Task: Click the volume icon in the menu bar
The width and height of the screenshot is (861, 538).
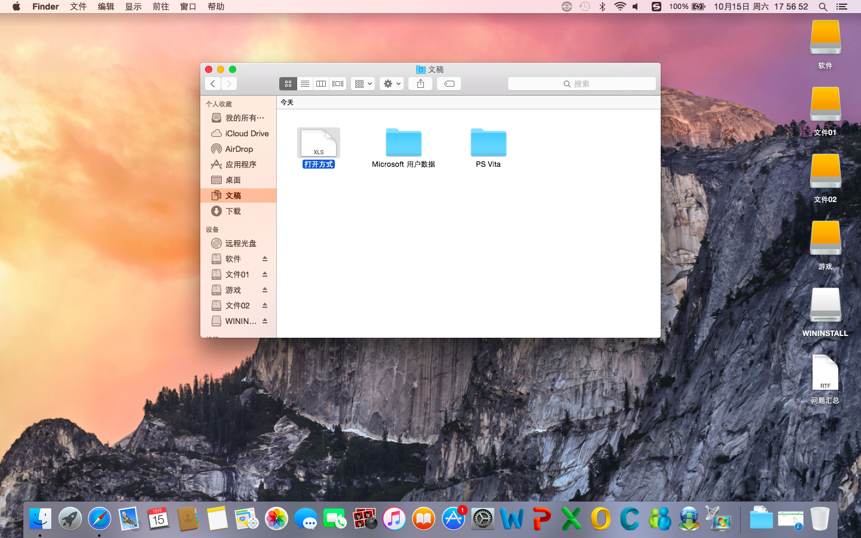Action: [x=636, y=7]
